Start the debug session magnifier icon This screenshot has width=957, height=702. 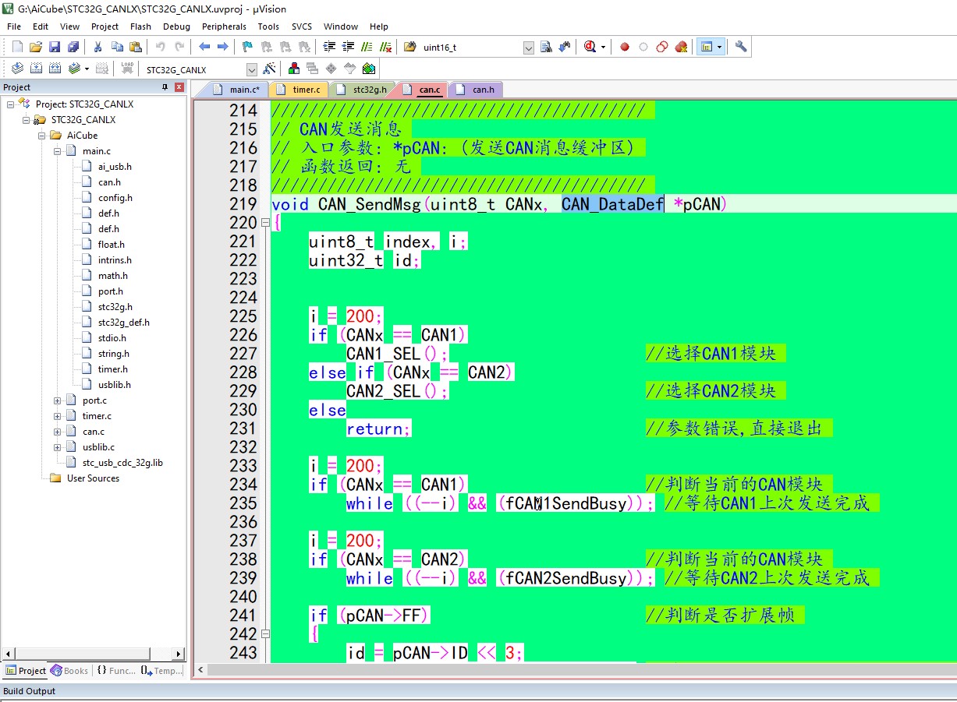point(590,47)
